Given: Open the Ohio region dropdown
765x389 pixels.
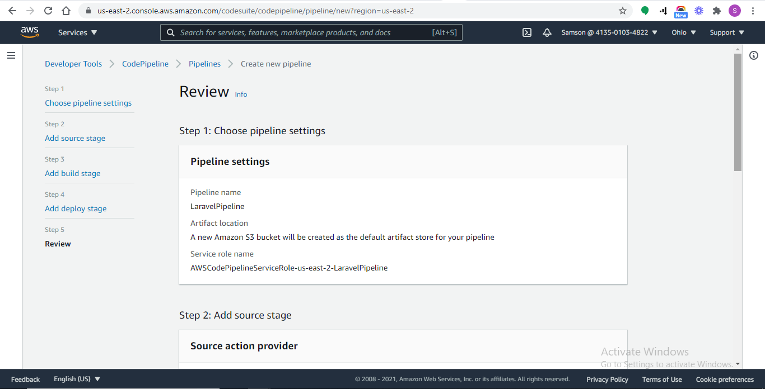Looking at the screenshot, I should pyautogui.click(x=683, y=32).
